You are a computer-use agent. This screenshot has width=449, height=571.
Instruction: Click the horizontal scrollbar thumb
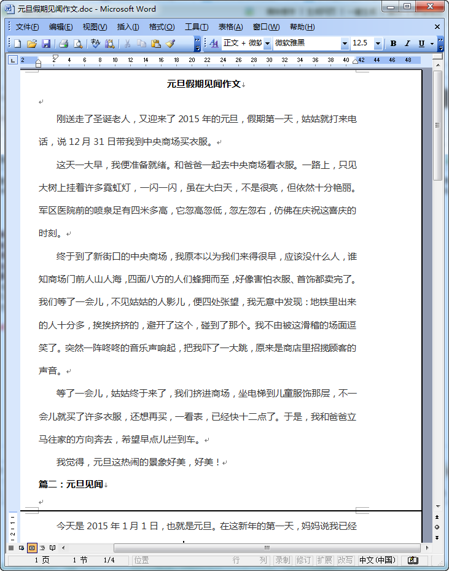click(x=267, y=548)
